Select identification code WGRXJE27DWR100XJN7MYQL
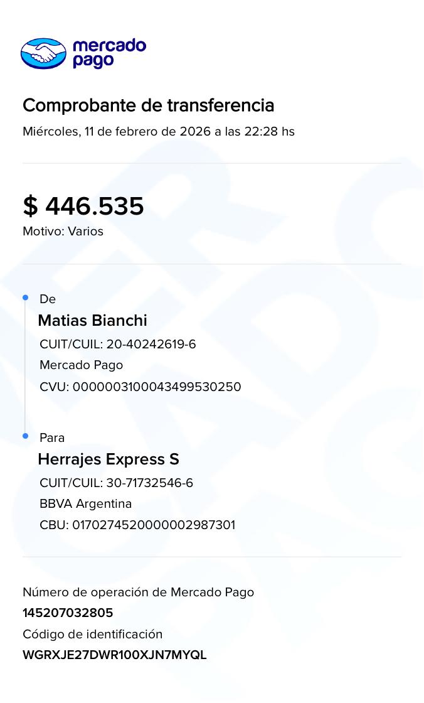 pyautogui.click(x=115, y=655)
